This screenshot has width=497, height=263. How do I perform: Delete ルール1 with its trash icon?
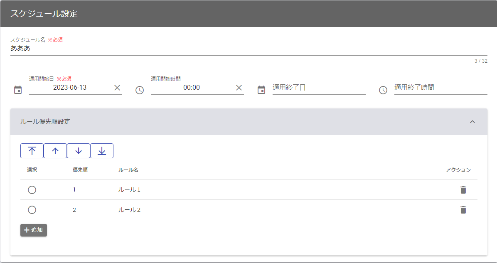click(x=463, y=190)
